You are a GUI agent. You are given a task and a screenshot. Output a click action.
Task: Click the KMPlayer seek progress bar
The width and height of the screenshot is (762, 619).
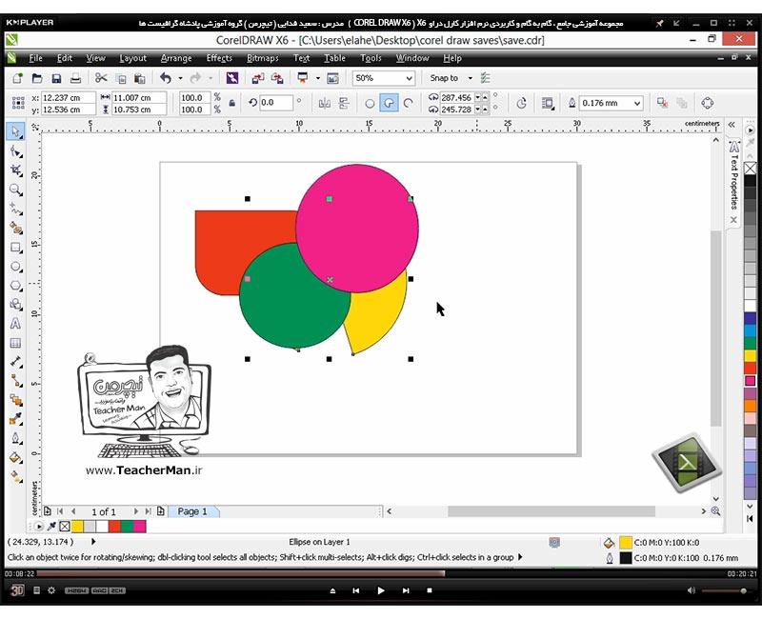coord(381,574)
